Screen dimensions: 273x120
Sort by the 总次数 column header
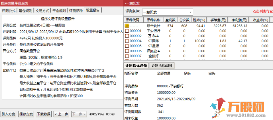[x=184, y=20]
